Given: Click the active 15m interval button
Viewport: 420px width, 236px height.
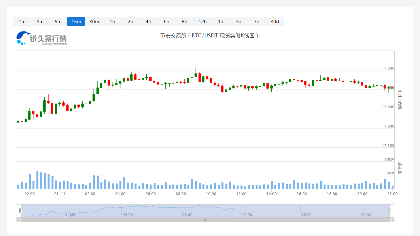Looking at the screenshot, I should pyautogui.click(x=76, y=22).
